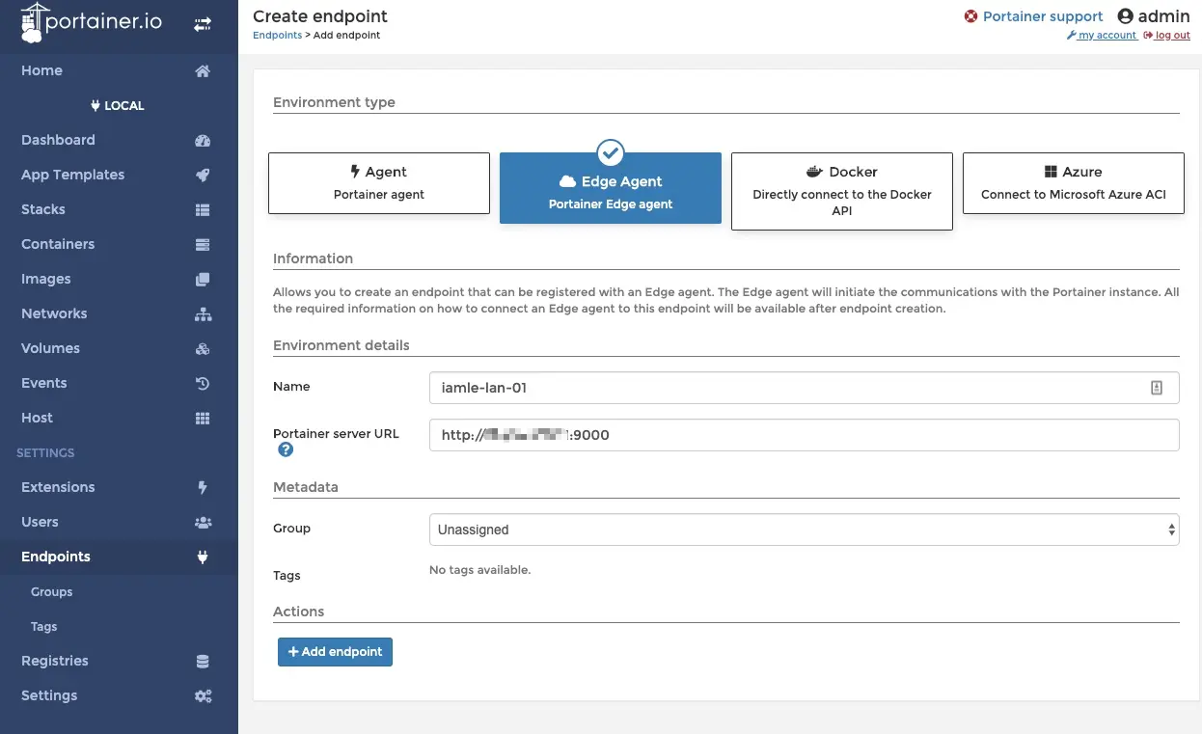Click the Endpoints breadcrumb link

click(277, 35)
